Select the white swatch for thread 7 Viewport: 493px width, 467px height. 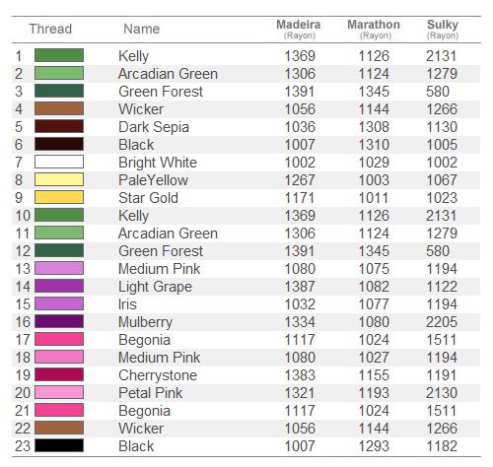click(59, 162)
